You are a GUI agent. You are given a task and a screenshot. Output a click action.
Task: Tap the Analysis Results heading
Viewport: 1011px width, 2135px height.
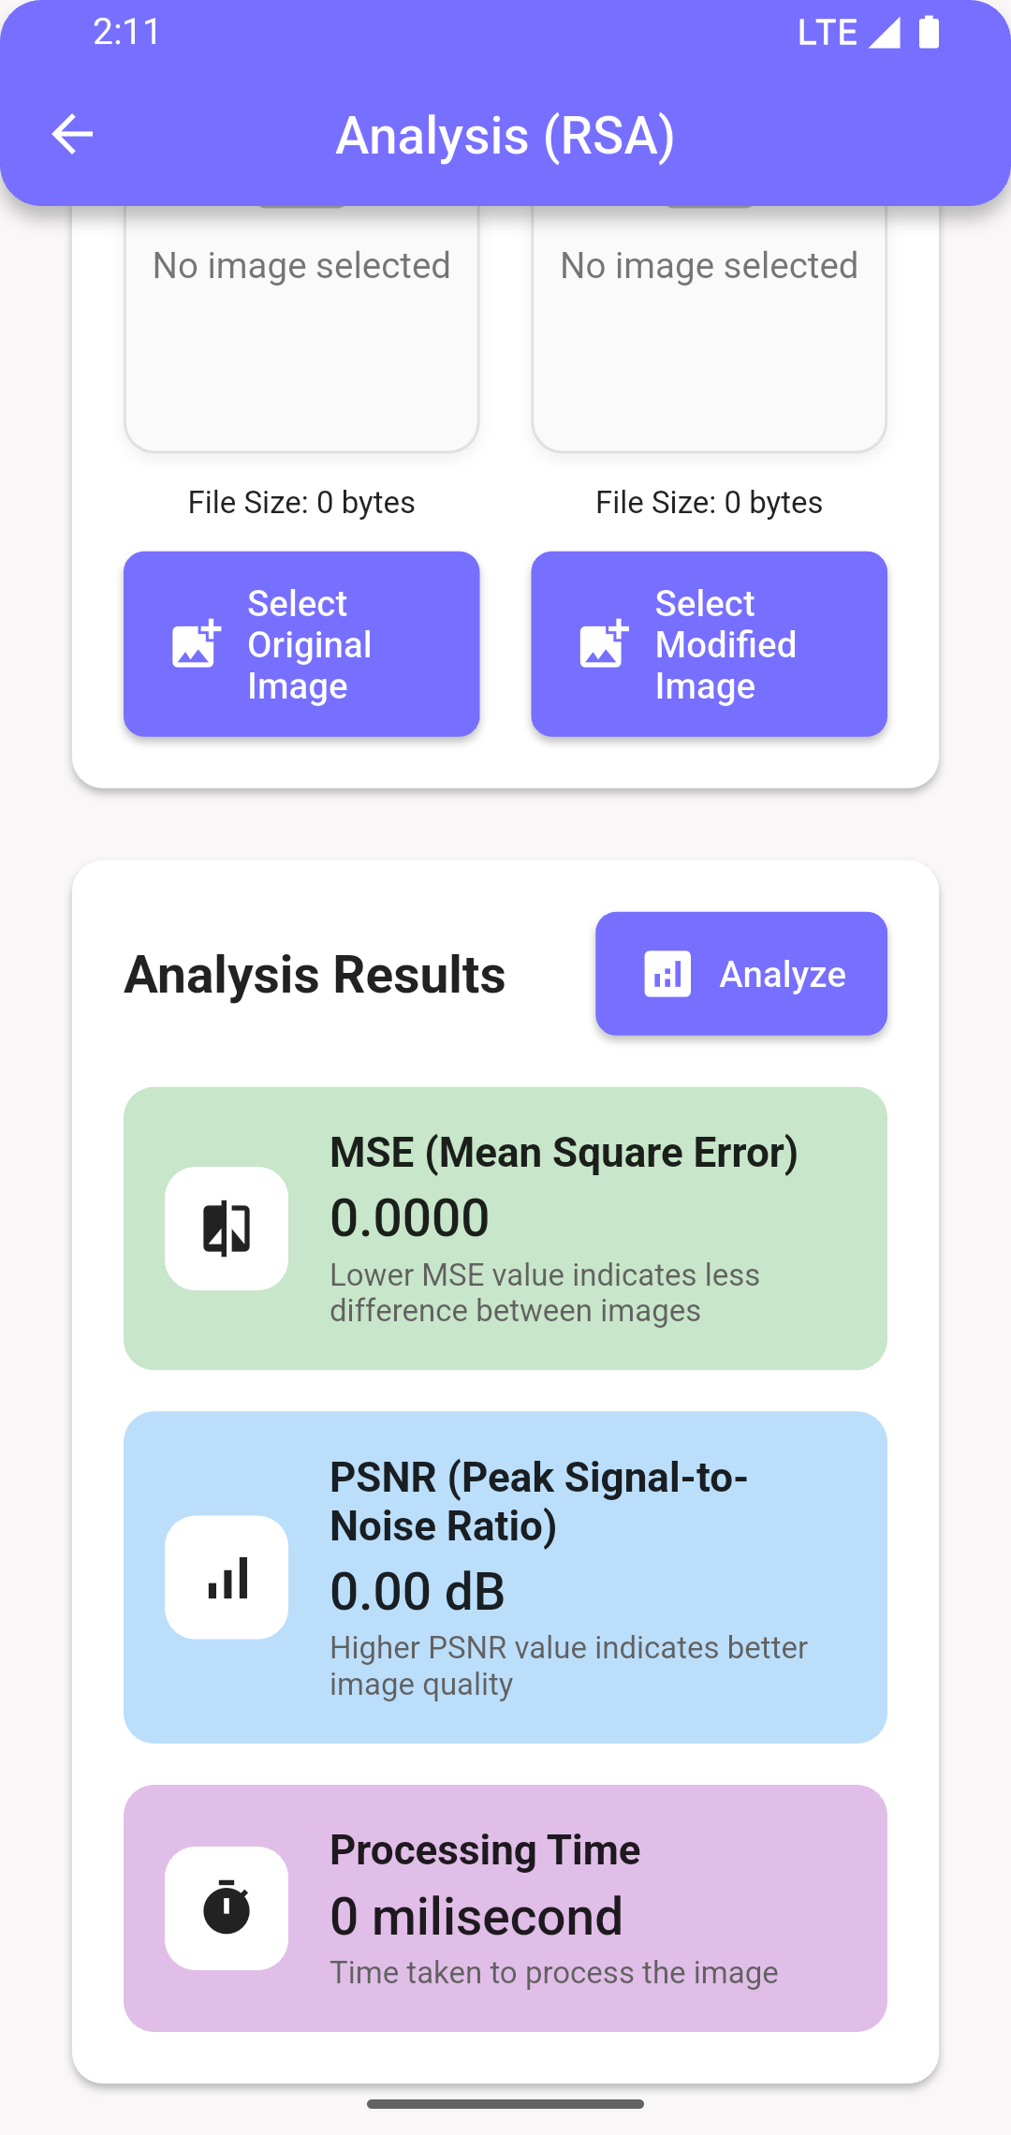pos(315,974)
